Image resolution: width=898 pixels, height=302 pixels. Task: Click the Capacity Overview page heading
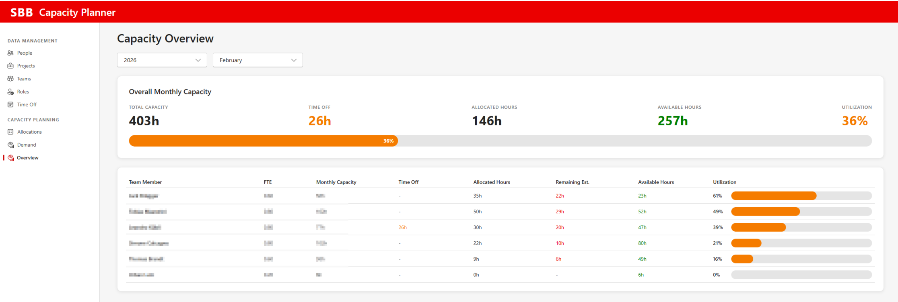(165, 39)
